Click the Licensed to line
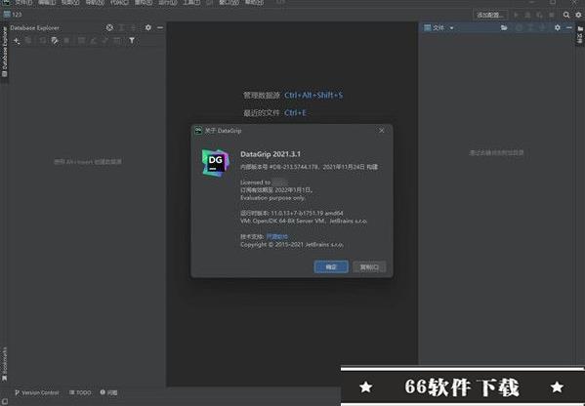Image resolution: width=585 pixels, height=406 pixels. [x=264, y=183]
